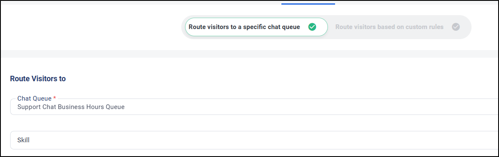Focus the empty area of Chat Queue field
Screen dimensions: 499x157
tap(312, 107)
